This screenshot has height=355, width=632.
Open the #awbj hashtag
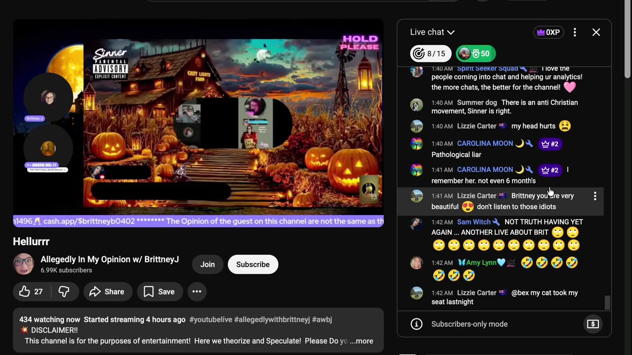pos(322,319)
